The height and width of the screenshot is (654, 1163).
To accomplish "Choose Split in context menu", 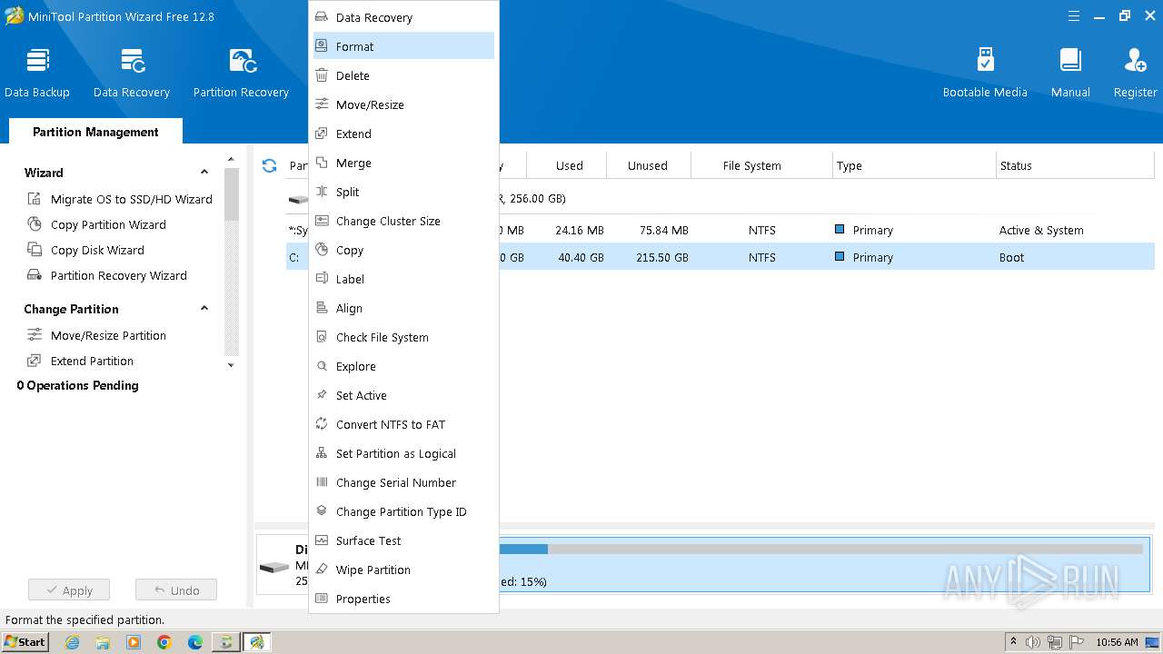I will pos(403,192).
